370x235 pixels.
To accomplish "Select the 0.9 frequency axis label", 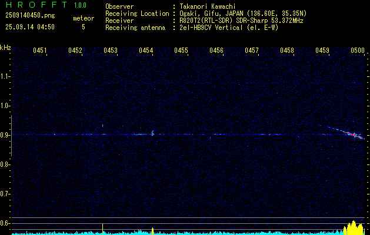I will pos(5,135).
